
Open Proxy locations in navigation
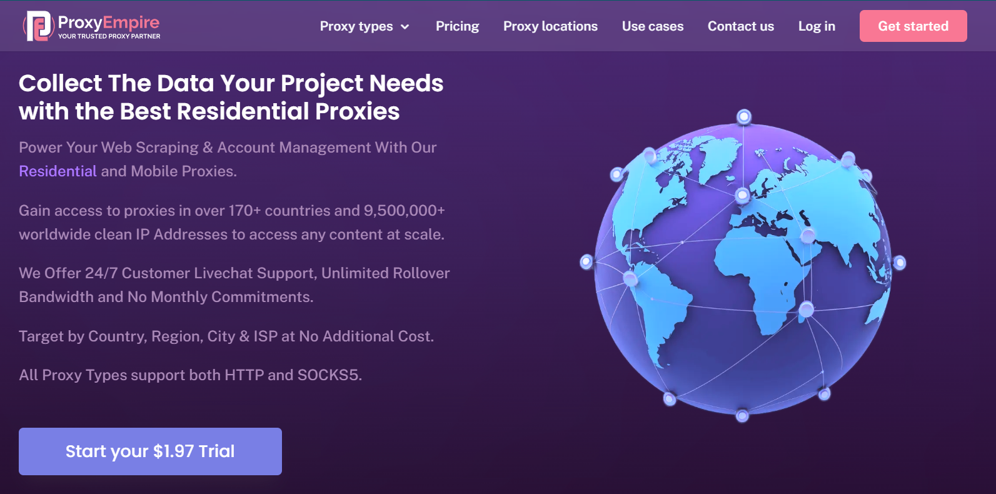(550, 26)
